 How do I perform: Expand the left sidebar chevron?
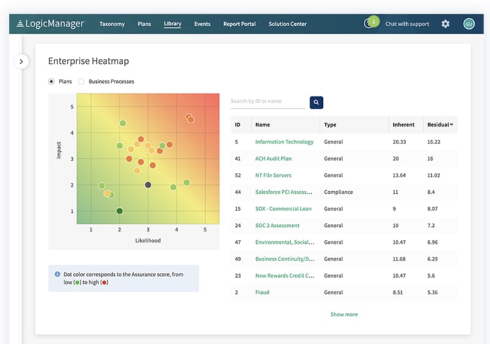pos(21,61)
